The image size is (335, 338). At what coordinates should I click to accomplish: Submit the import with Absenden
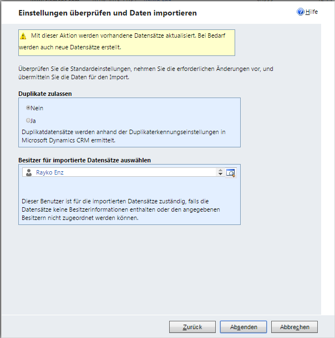[243, 327]
